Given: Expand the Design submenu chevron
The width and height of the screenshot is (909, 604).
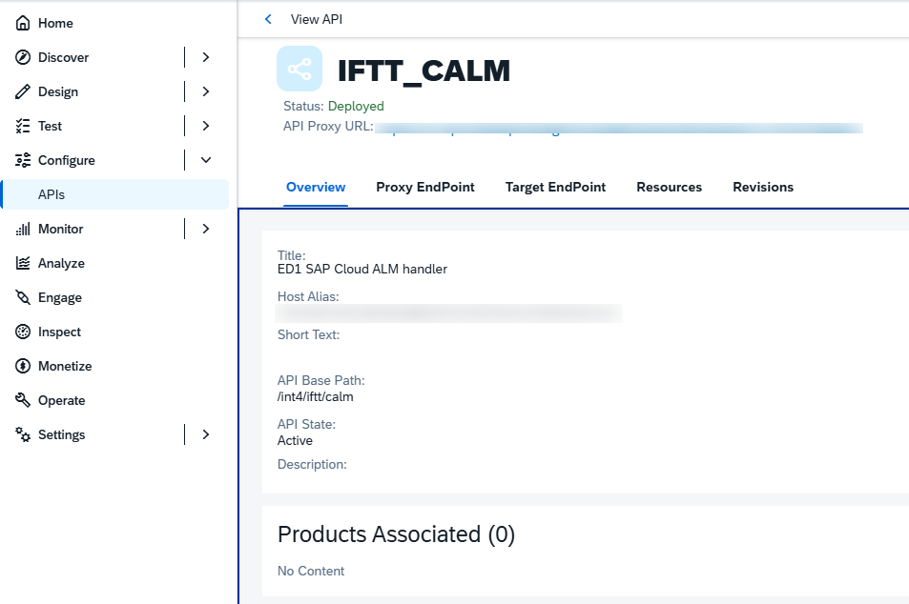Looking at the screenshot, I should pyautogui.click(x=206, y=91).
